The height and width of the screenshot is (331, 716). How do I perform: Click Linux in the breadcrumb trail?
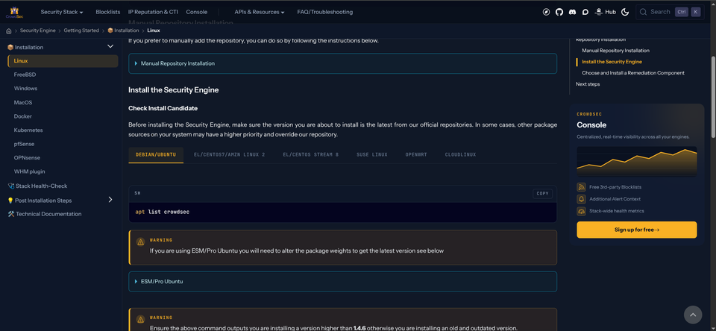tap(154, 31)
